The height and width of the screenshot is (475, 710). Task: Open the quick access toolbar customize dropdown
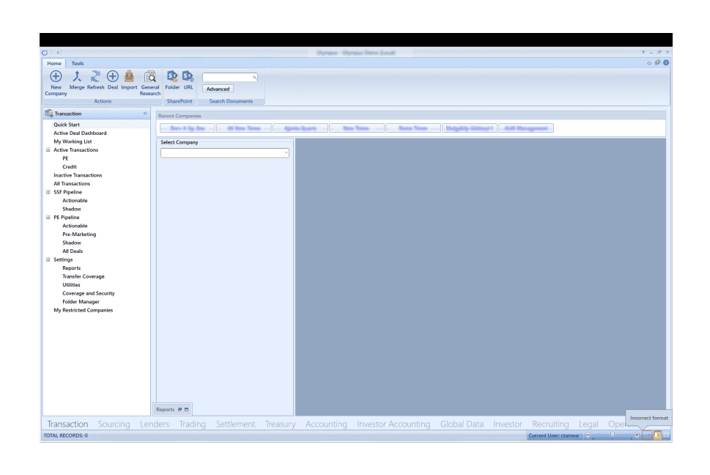[x=58, y=53]
